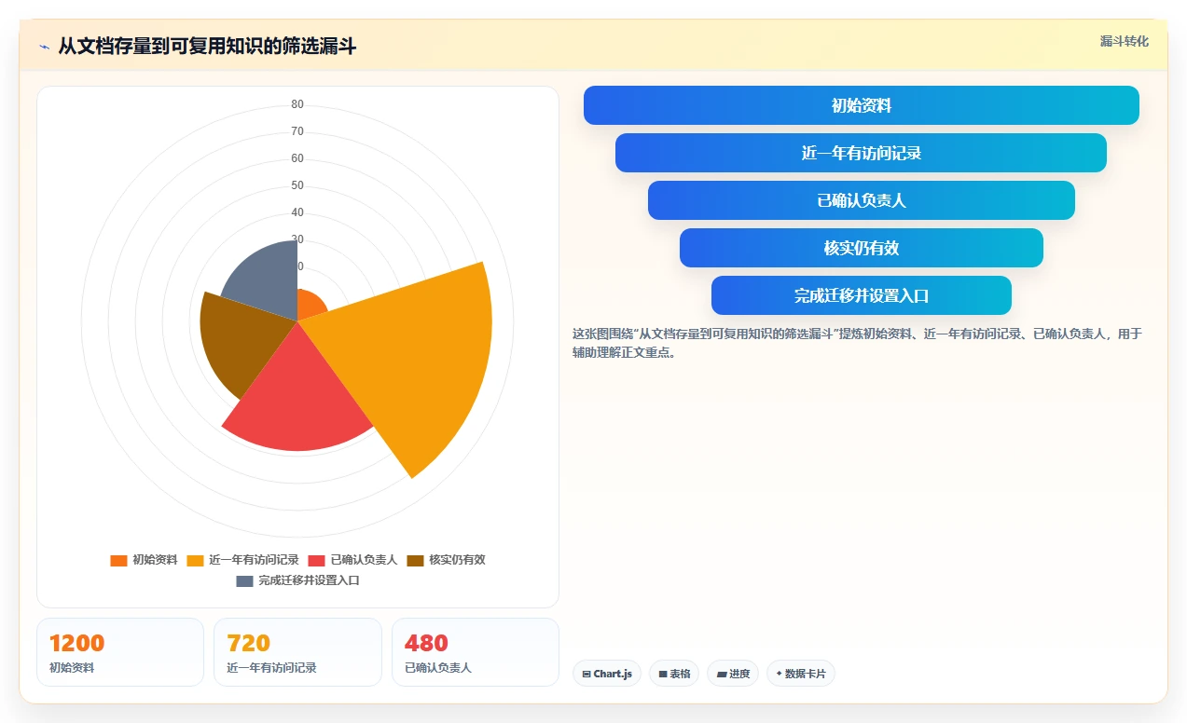Screen dimensions: 1187x723
Task: Toggle 已确认负责人 red legend swatch
Action: coord(316,560)
